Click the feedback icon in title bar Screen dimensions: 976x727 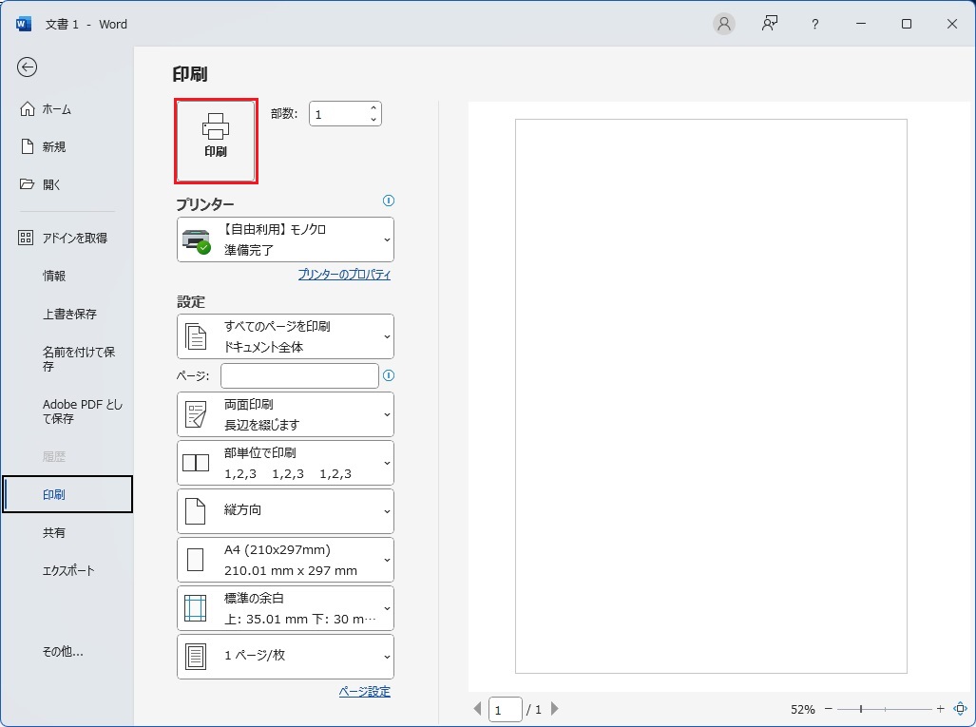(770, 24)
